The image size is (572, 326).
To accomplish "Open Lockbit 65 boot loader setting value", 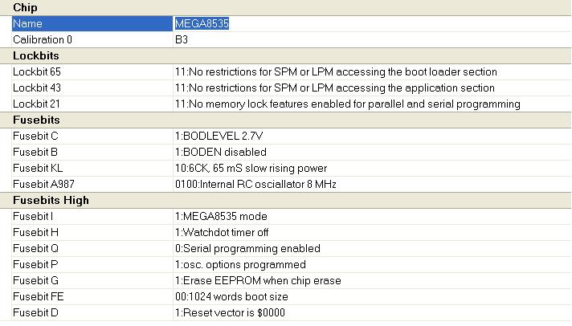I will click(336, 72).
